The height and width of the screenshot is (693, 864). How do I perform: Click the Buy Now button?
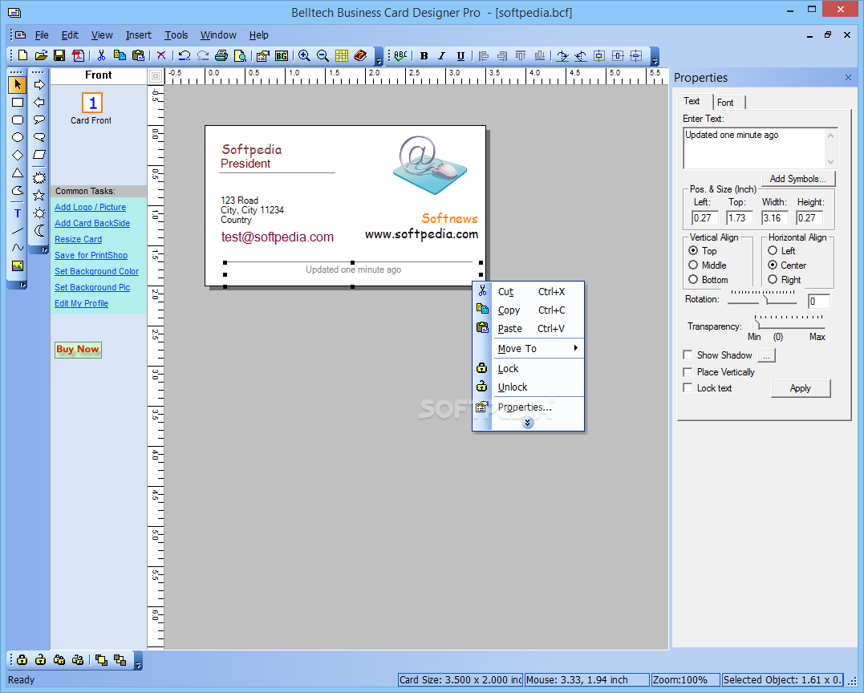pyautogui.click(x=78, y=349)
